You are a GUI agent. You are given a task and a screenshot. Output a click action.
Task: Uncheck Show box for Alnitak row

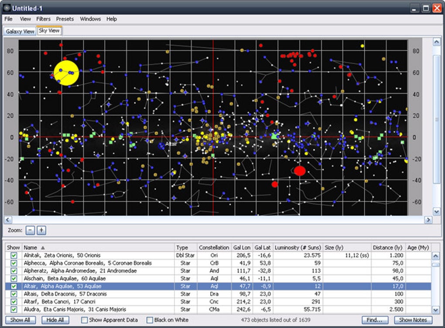[x=14, y=255]
